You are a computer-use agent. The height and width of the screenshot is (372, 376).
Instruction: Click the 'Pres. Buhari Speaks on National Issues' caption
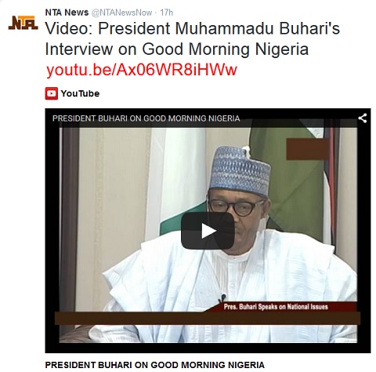pyautogui.click(x=276, y=307)
